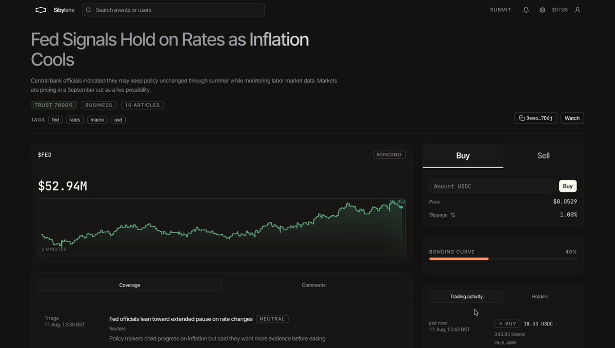Click the SUBMIT link
This screenshot has width=615, height=348.
point(501,10)
